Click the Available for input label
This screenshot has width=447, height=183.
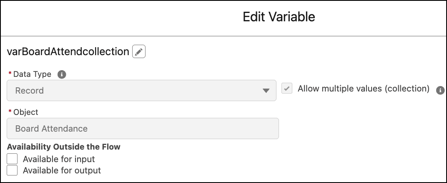pyautogui.click(x=59, y=159)
